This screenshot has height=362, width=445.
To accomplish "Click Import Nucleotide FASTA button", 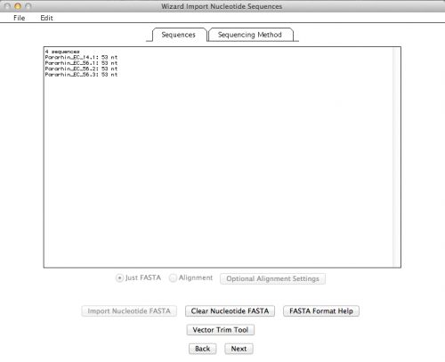I will point(129,311).
